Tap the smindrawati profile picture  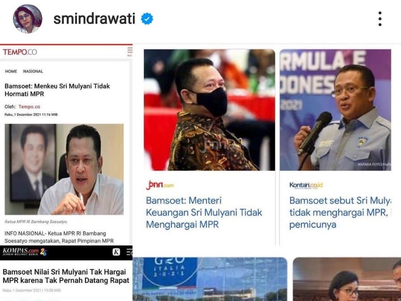(x=28, y=19)
